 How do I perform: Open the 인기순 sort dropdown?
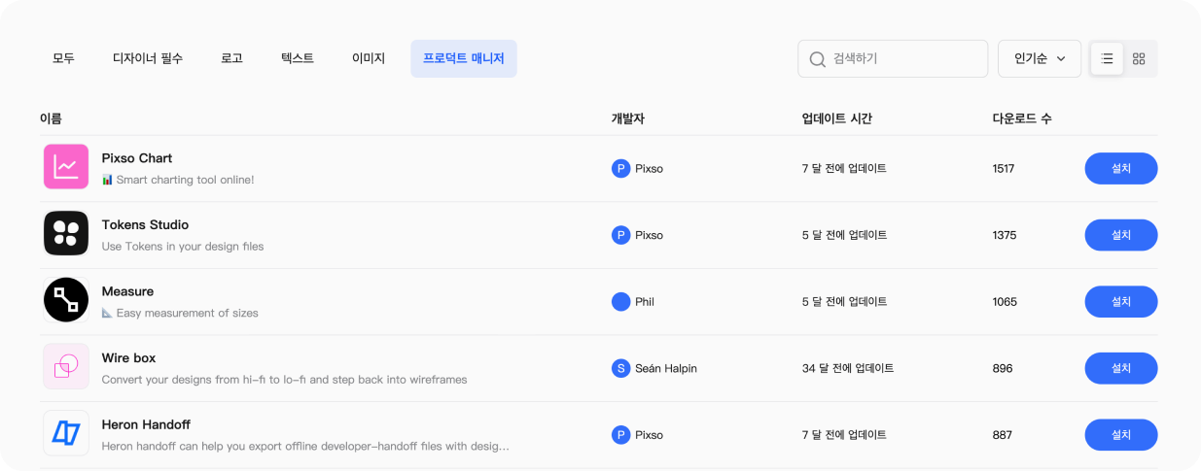[1039, 58]
